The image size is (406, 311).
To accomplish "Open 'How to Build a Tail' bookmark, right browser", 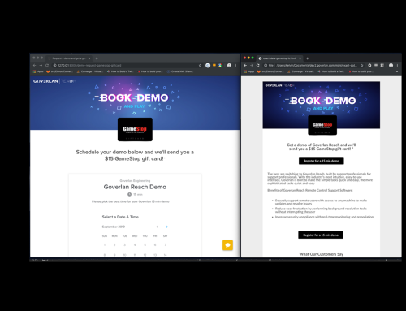I will coord(330,71).
